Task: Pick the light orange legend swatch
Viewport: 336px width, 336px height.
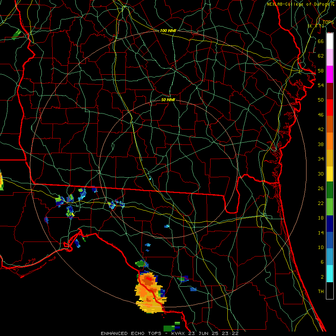Action: pyautogui.click(x=330, y=141)
